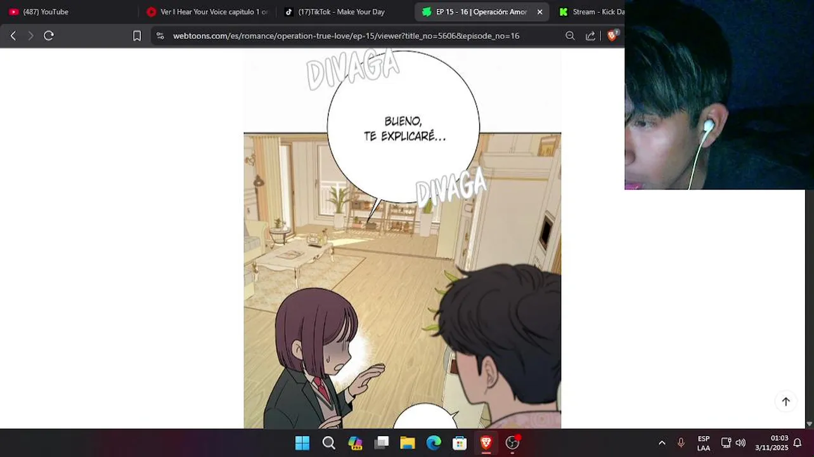Click the Brave browser taskbar icon

point(486,443)
